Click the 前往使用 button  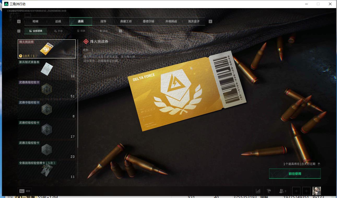click(x=295, y=174)
